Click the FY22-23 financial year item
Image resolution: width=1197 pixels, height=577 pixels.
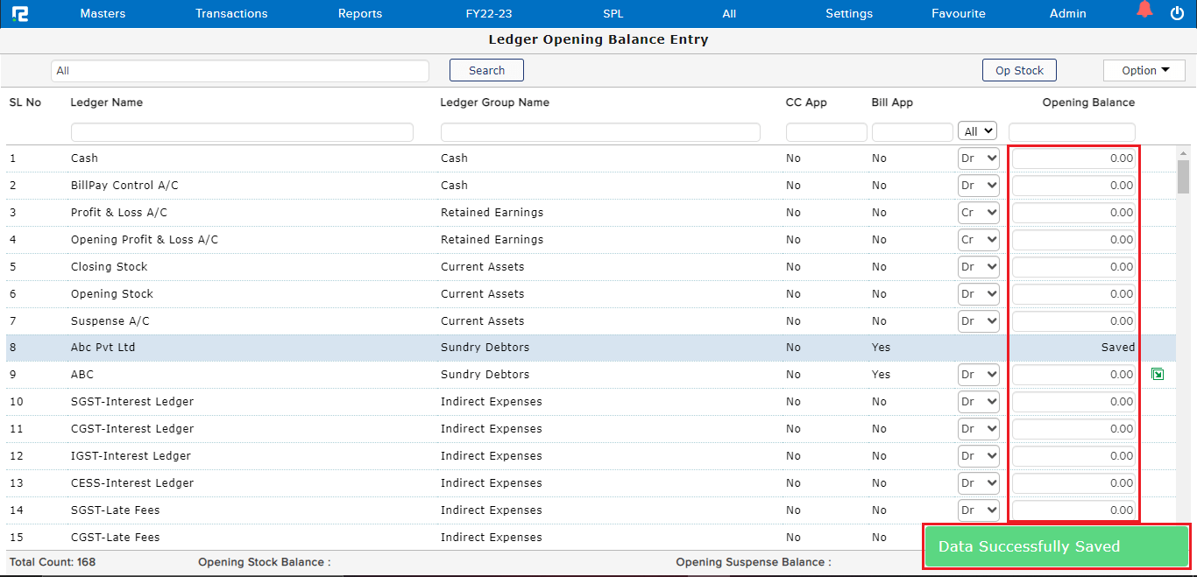coord(489,14)
